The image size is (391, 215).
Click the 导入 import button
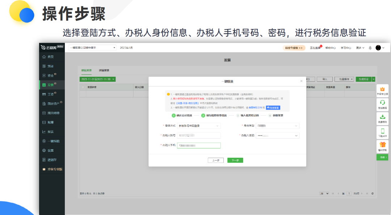tap(324, 79)
